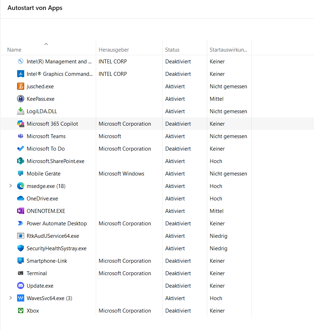Click the msedge.exe Edge icon
This screenshot has width=314, height=330.
(x=20, y=186)
